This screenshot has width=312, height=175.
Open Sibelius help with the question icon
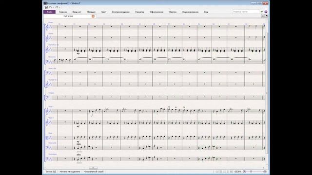click(266, 12)
